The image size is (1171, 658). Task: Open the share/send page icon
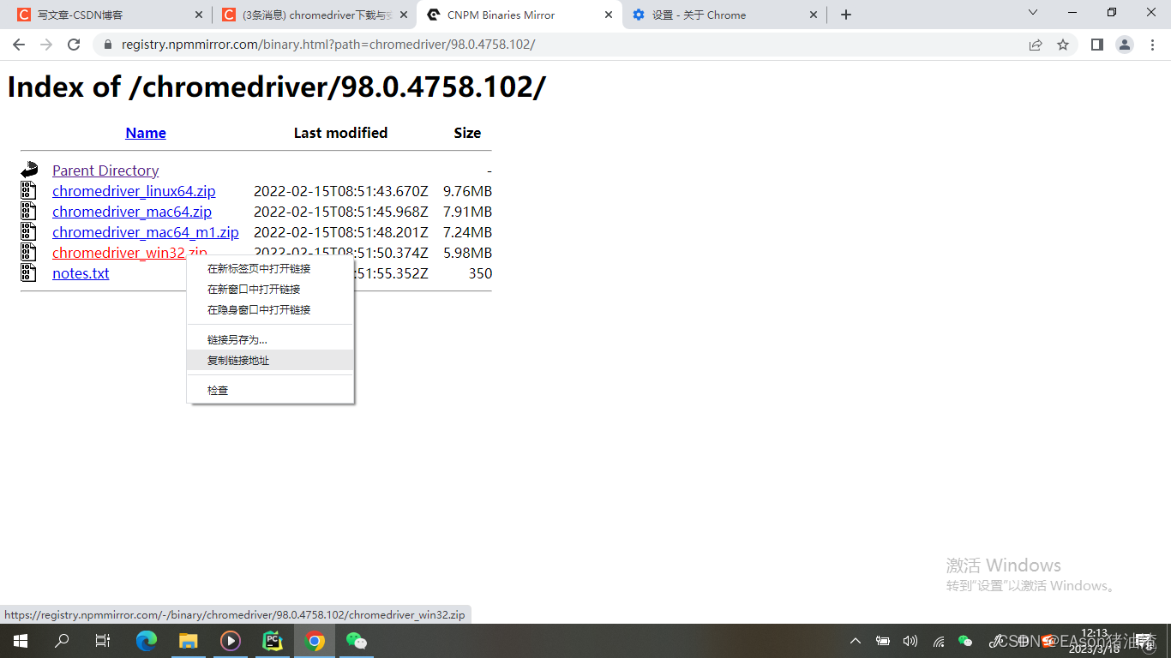[1035, 44]
